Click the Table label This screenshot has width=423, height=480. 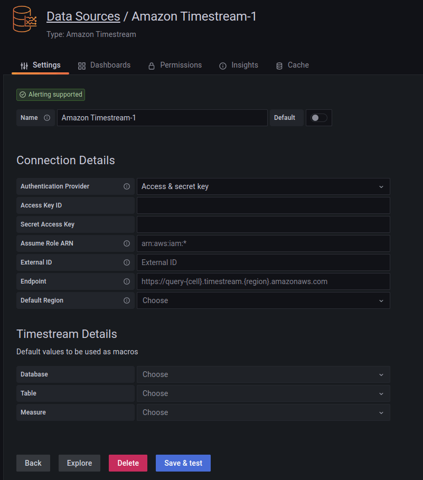click(29, 393)
